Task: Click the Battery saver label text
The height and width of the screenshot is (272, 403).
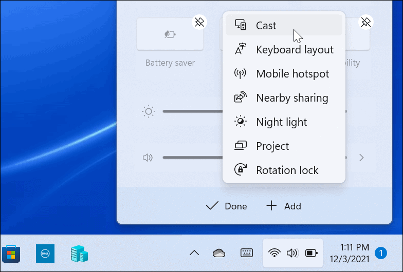Action: 170,63
